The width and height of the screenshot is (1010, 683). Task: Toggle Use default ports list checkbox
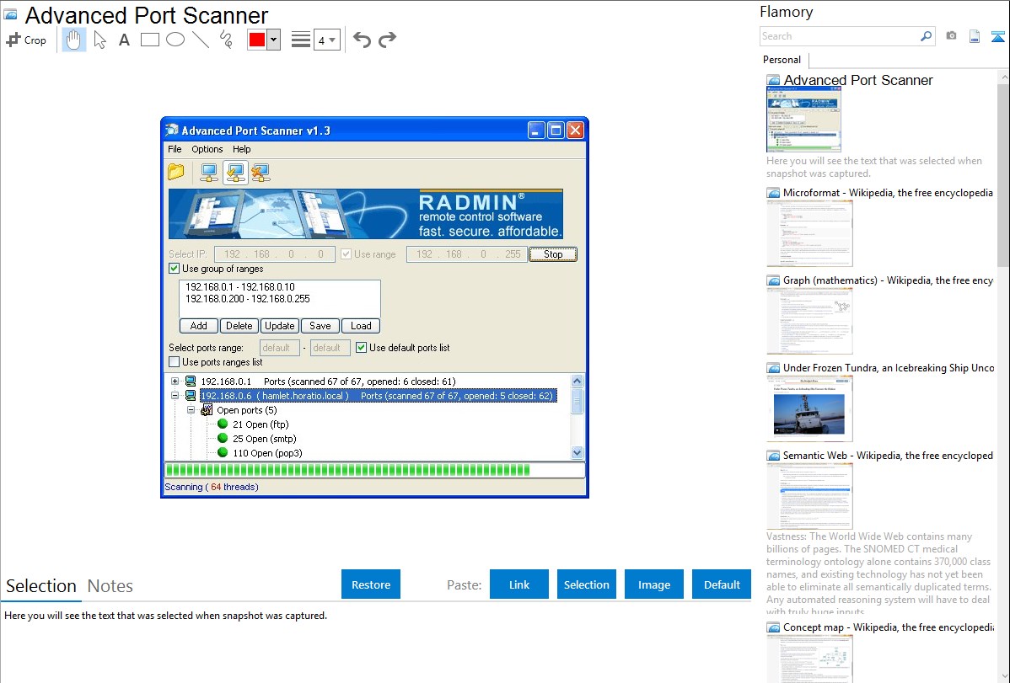(362, 348)
